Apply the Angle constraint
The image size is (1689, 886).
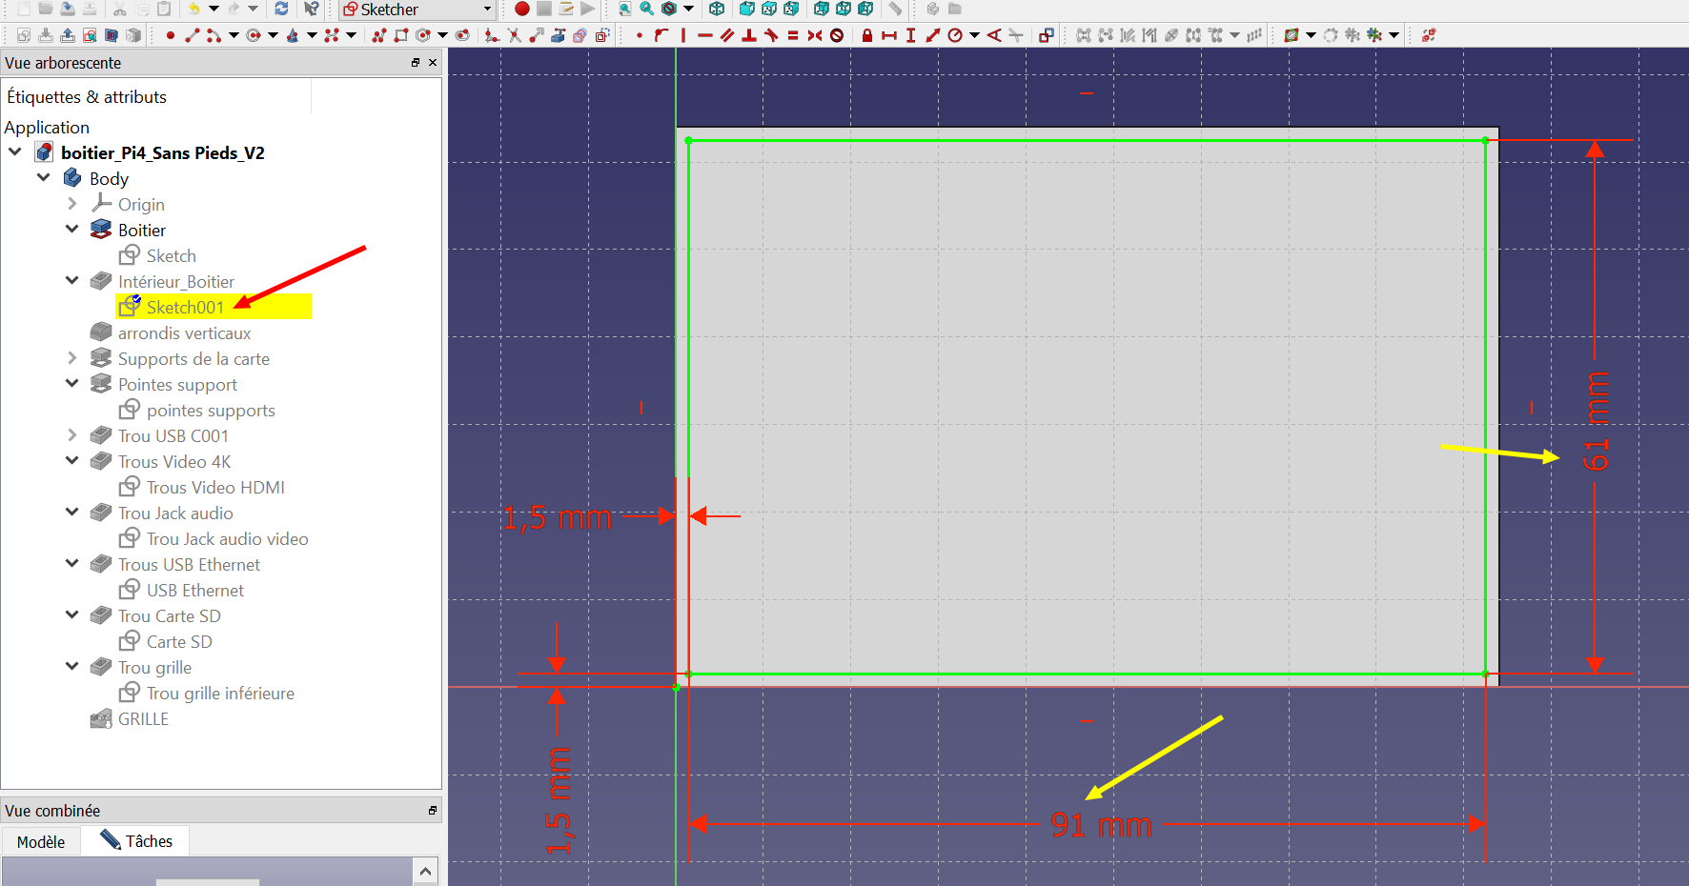click(994, 35)
